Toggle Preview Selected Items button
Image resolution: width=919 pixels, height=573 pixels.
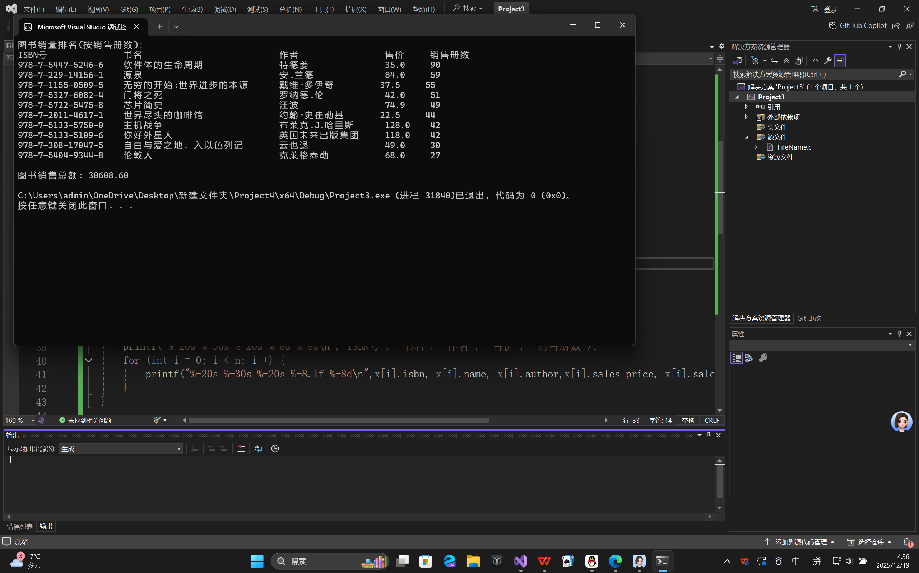pos(840,61)
